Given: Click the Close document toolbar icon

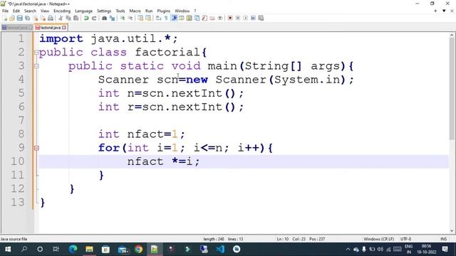Looking at the screenshot, I should pyautogui.click(x=35, y=18).
